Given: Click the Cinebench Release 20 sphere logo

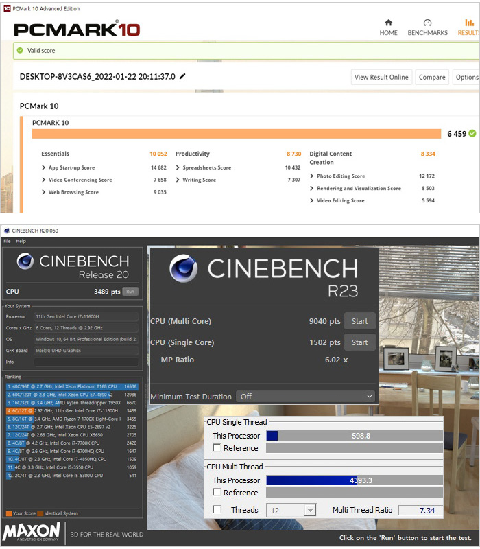Looking at the screenshot, I should (25, 261).
